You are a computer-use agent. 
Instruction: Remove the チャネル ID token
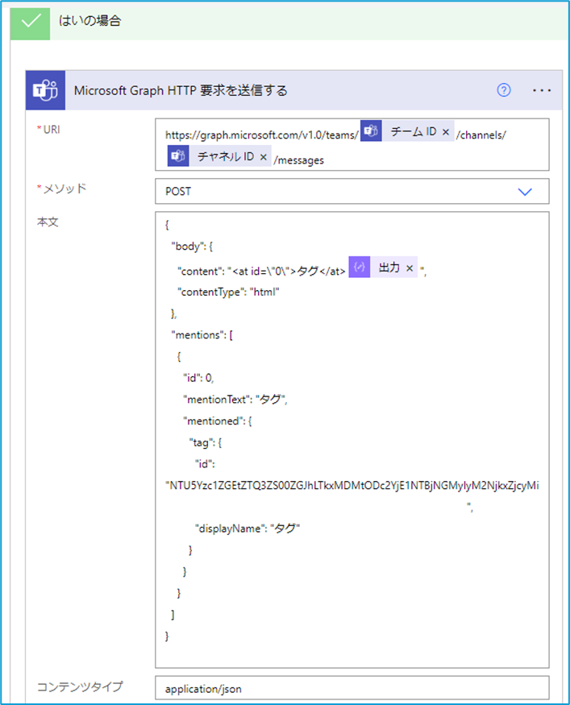[x=263, y=157]
